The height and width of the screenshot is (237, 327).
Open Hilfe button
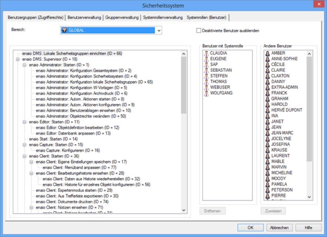[308, 228]
